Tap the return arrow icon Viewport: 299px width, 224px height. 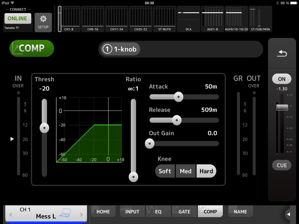[282, 53]
